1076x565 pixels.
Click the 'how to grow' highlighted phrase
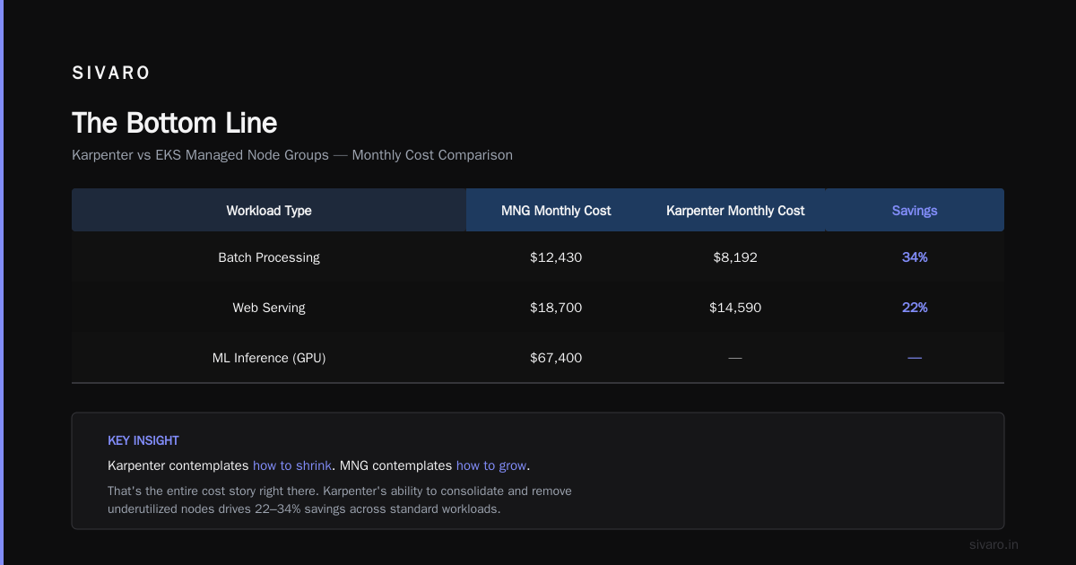click(491, 465)
